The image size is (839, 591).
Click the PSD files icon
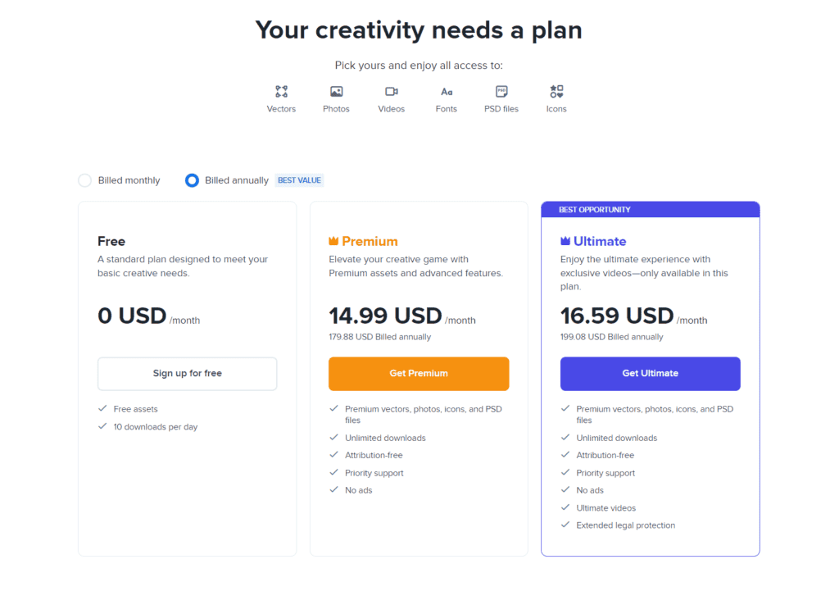coord(501,91)
